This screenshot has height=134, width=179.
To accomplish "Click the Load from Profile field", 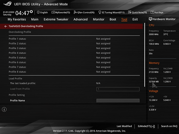I will pyautogui.click(x=118, y=89).
